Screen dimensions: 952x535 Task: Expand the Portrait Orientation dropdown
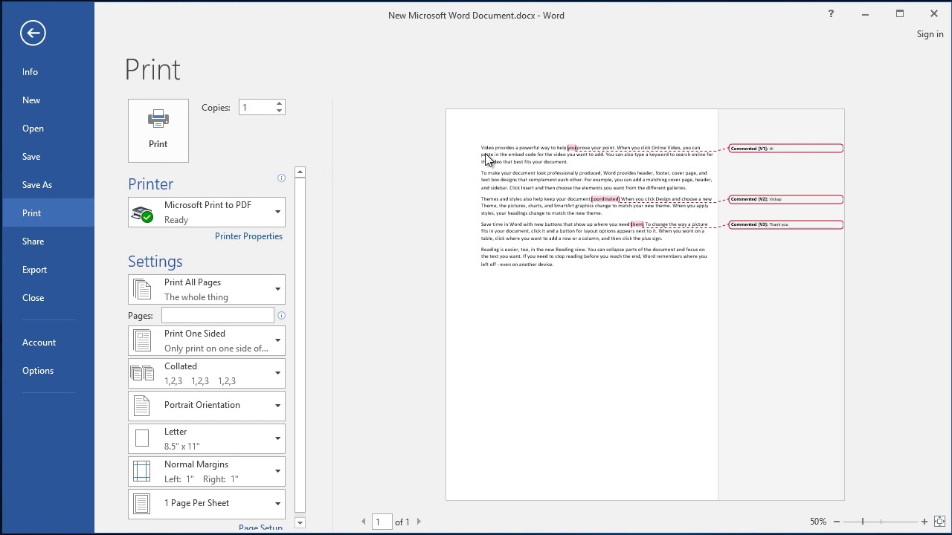coord(207,406)
